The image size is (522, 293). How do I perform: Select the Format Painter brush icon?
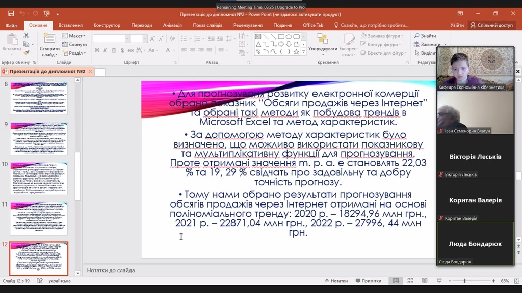(x=27, y=52)
